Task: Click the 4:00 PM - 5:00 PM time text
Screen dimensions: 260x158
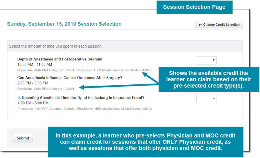Action: (x=33, y=103)
